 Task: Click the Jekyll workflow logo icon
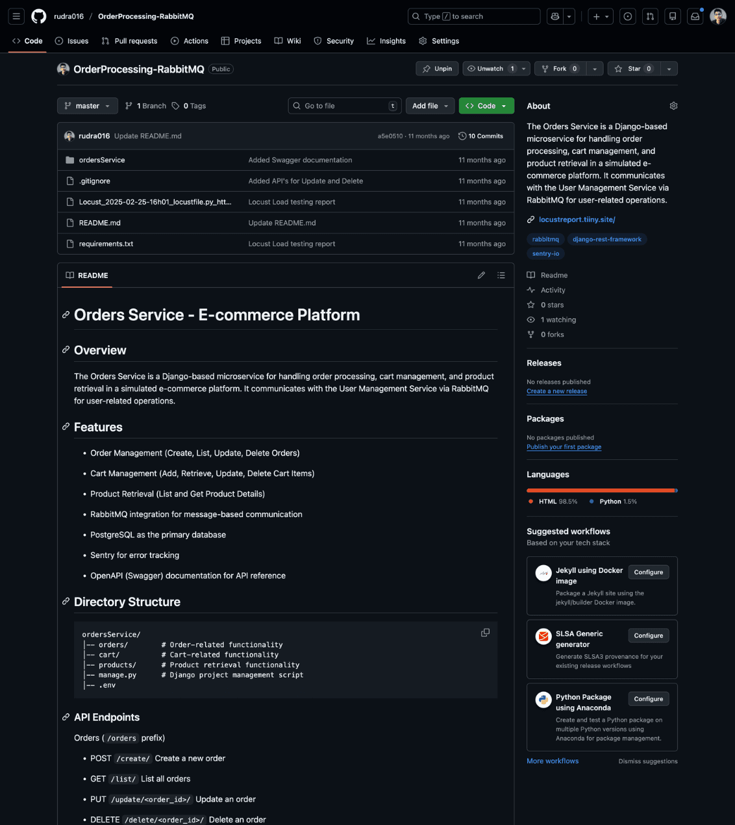pyautogui.click(x=543, y=574)
